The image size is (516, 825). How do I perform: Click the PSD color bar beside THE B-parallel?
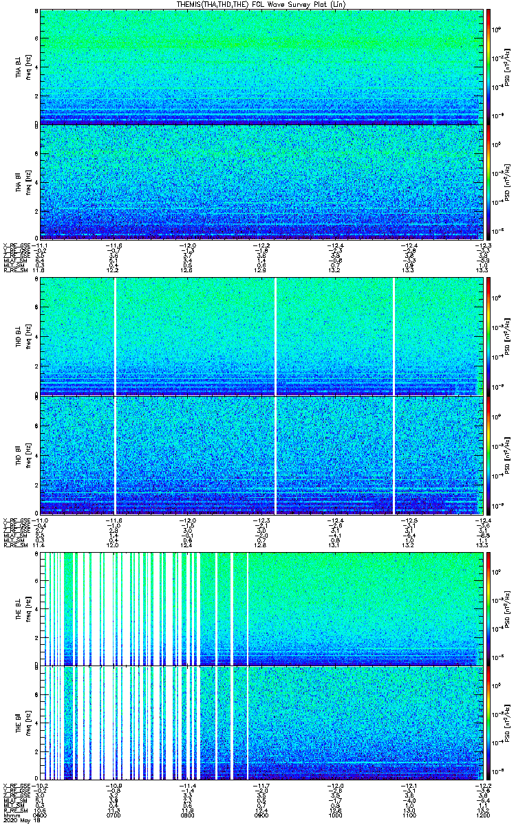(x=488, y=723)
